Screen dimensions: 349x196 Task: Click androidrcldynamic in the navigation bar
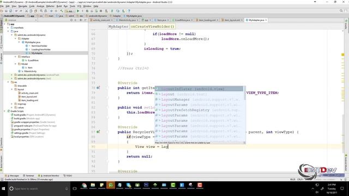97,16
